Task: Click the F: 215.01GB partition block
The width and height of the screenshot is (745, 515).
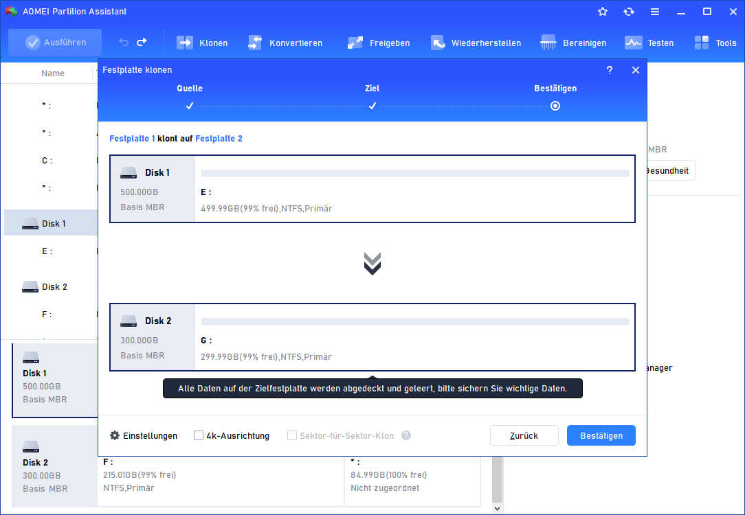Action: tap(221, 481)
